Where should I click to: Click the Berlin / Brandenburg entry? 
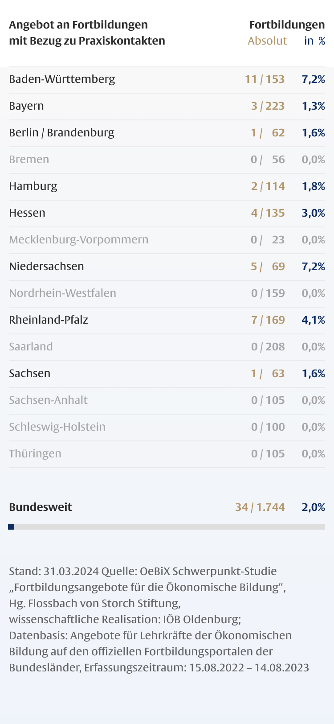tap(61, 133)
